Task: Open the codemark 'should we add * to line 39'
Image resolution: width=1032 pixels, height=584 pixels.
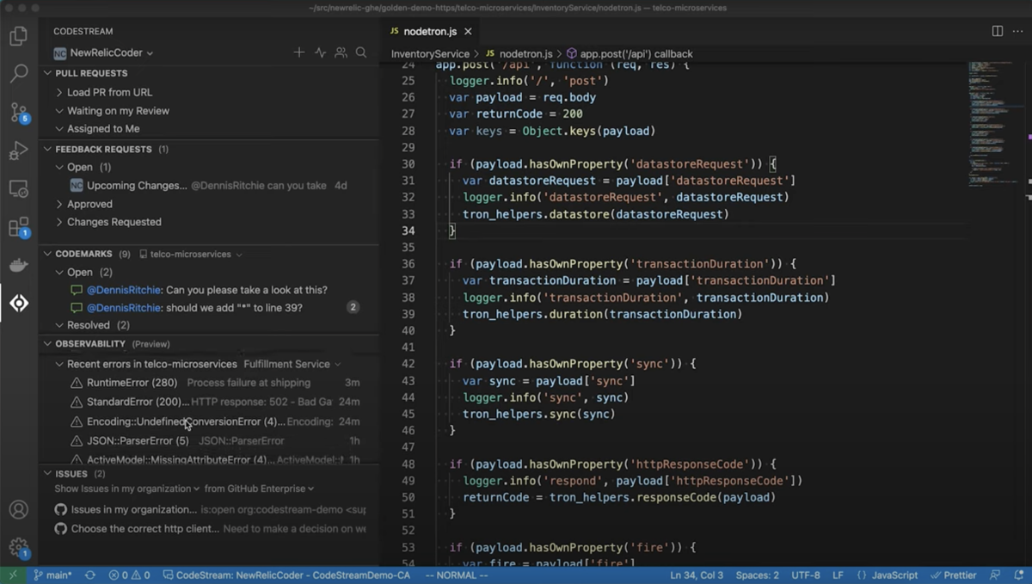Action: click(213, 307)
